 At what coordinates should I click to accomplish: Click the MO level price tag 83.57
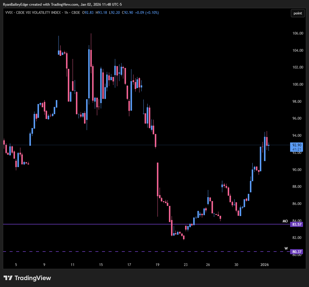pyautogui.click(x=297, y=224)
